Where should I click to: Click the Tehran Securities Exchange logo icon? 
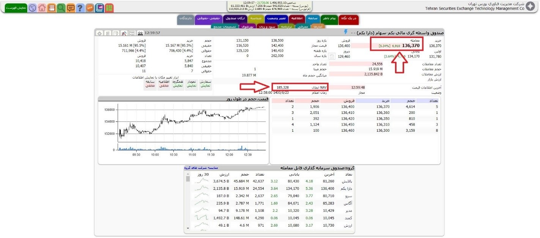(531, 6)
